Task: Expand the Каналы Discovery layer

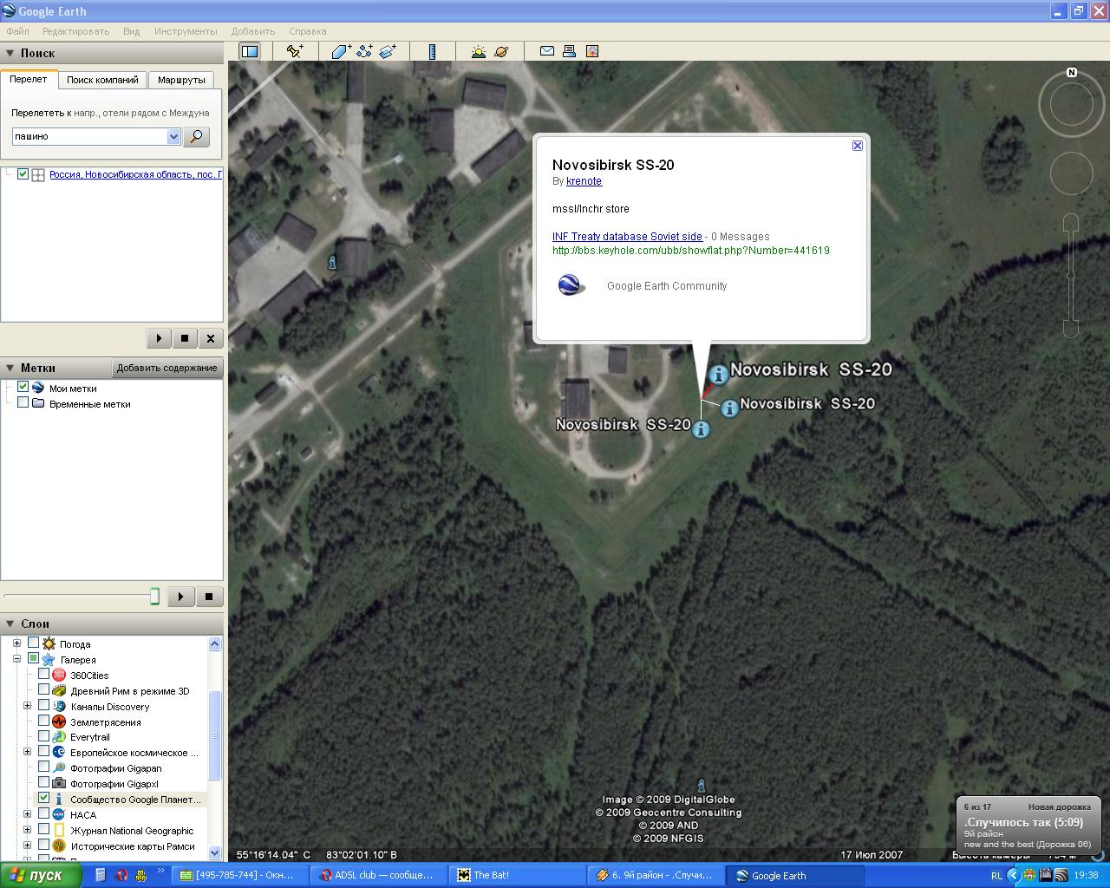Action: click(27, 706)
